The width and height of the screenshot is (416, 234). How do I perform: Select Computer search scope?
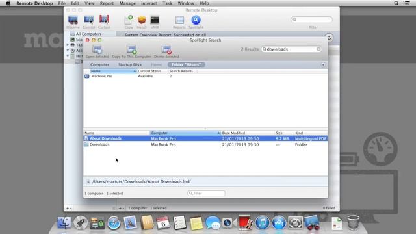[x=99, y=65]
